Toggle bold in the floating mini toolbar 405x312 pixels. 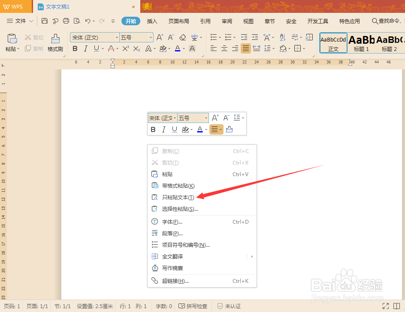click(153, 129)
